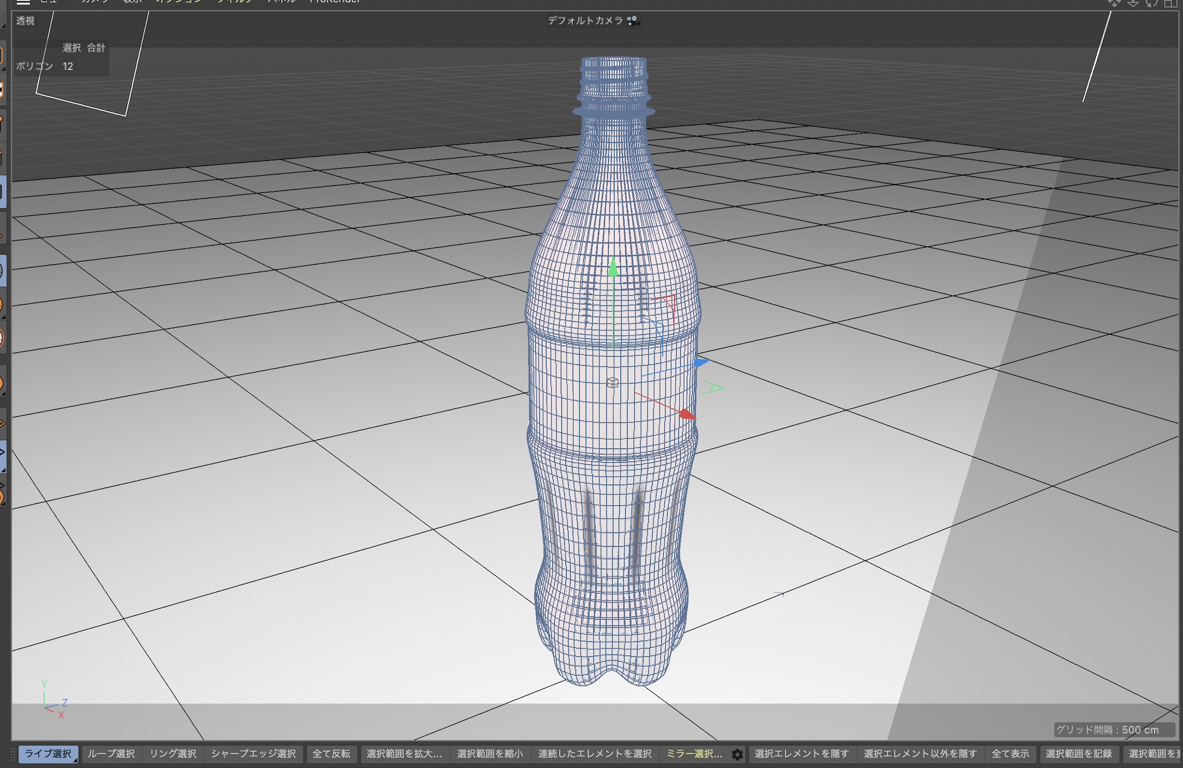Select the ループ選択 tool
Screen dimensions: 1183x768
coord(111,754)
